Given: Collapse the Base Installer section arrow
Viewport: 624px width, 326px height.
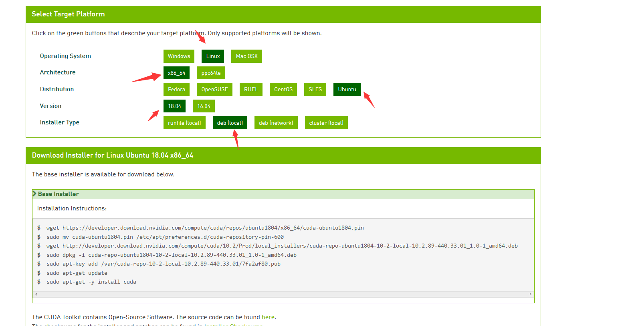Looking at the screenshot, I should pos(34,194).
